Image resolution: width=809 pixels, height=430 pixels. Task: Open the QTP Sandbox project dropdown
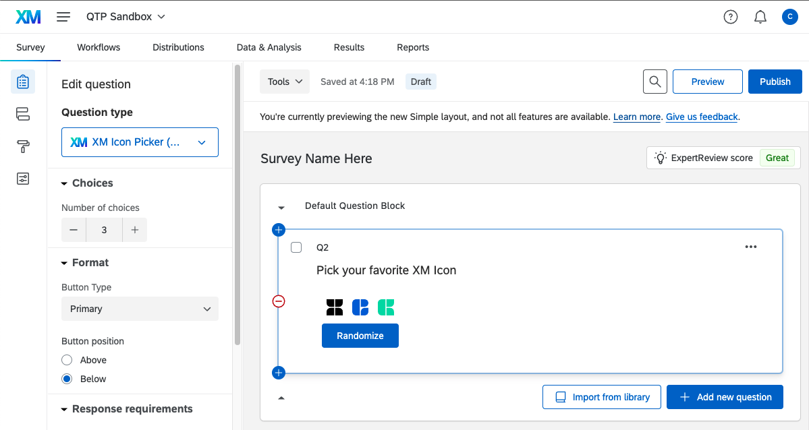125,17
